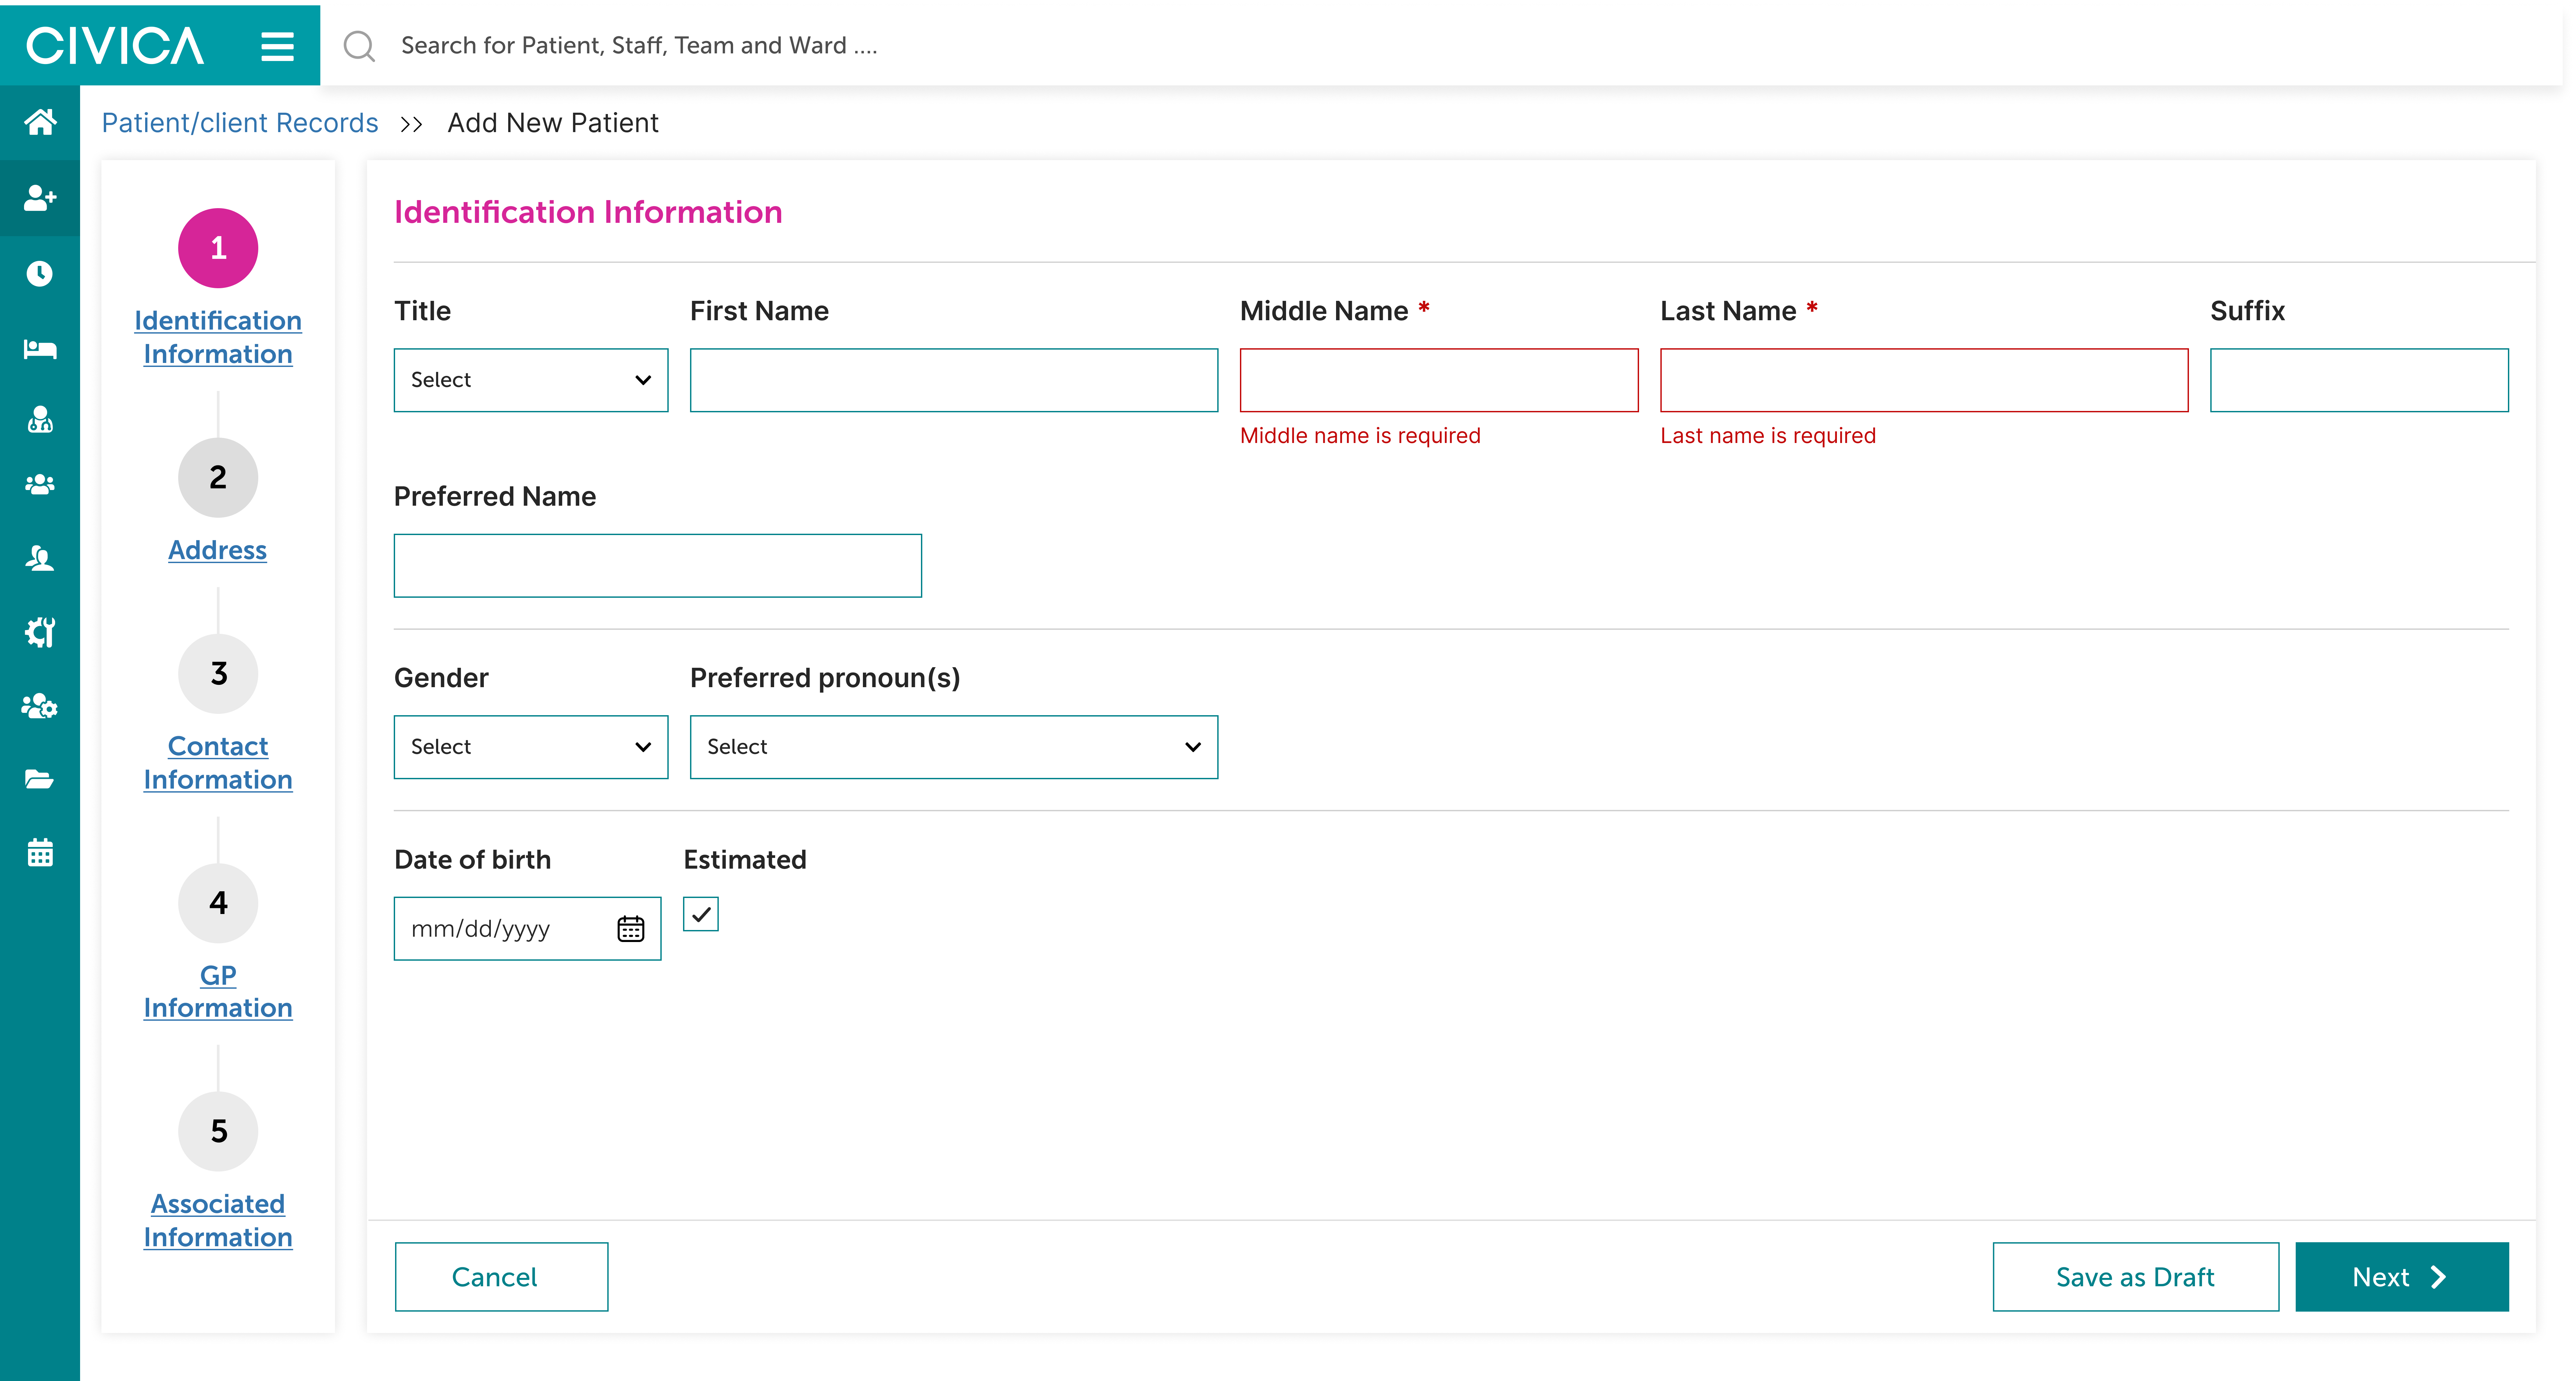The image size is (2576, 1381).
Task: Click the CIVICA logo
Action: (x=115, y=46)
